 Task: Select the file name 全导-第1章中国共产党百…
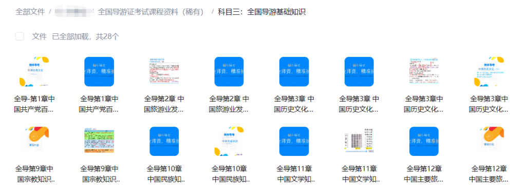(34, 104)
